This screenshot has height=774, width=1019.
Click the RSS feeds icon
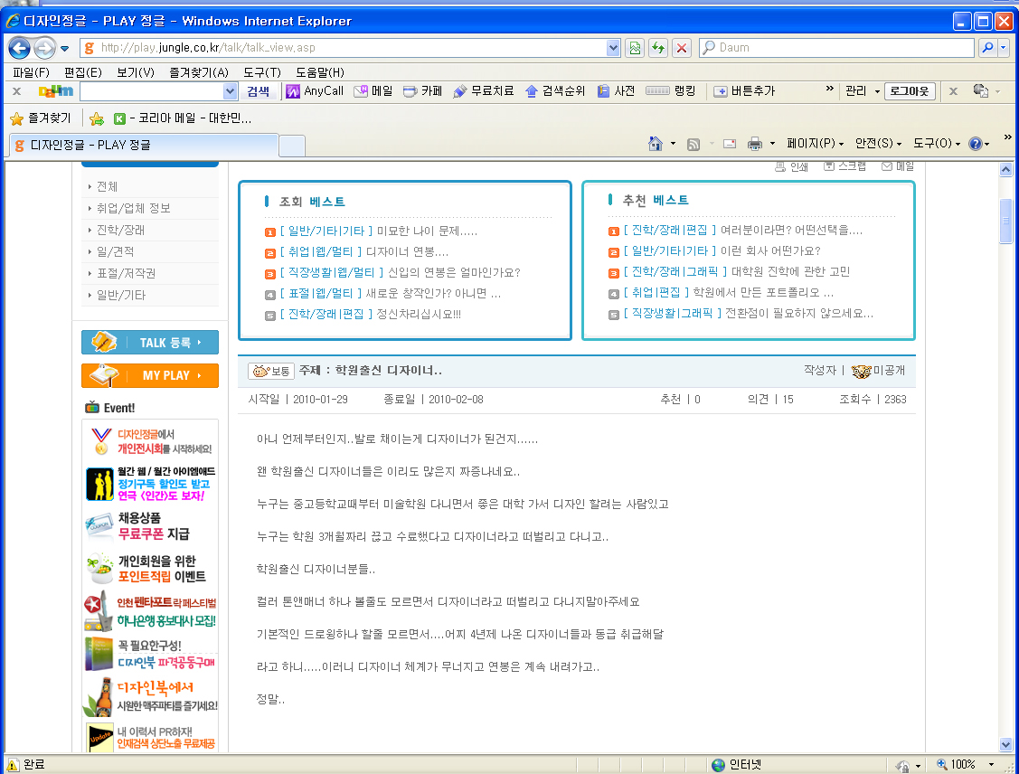(693, 144)
